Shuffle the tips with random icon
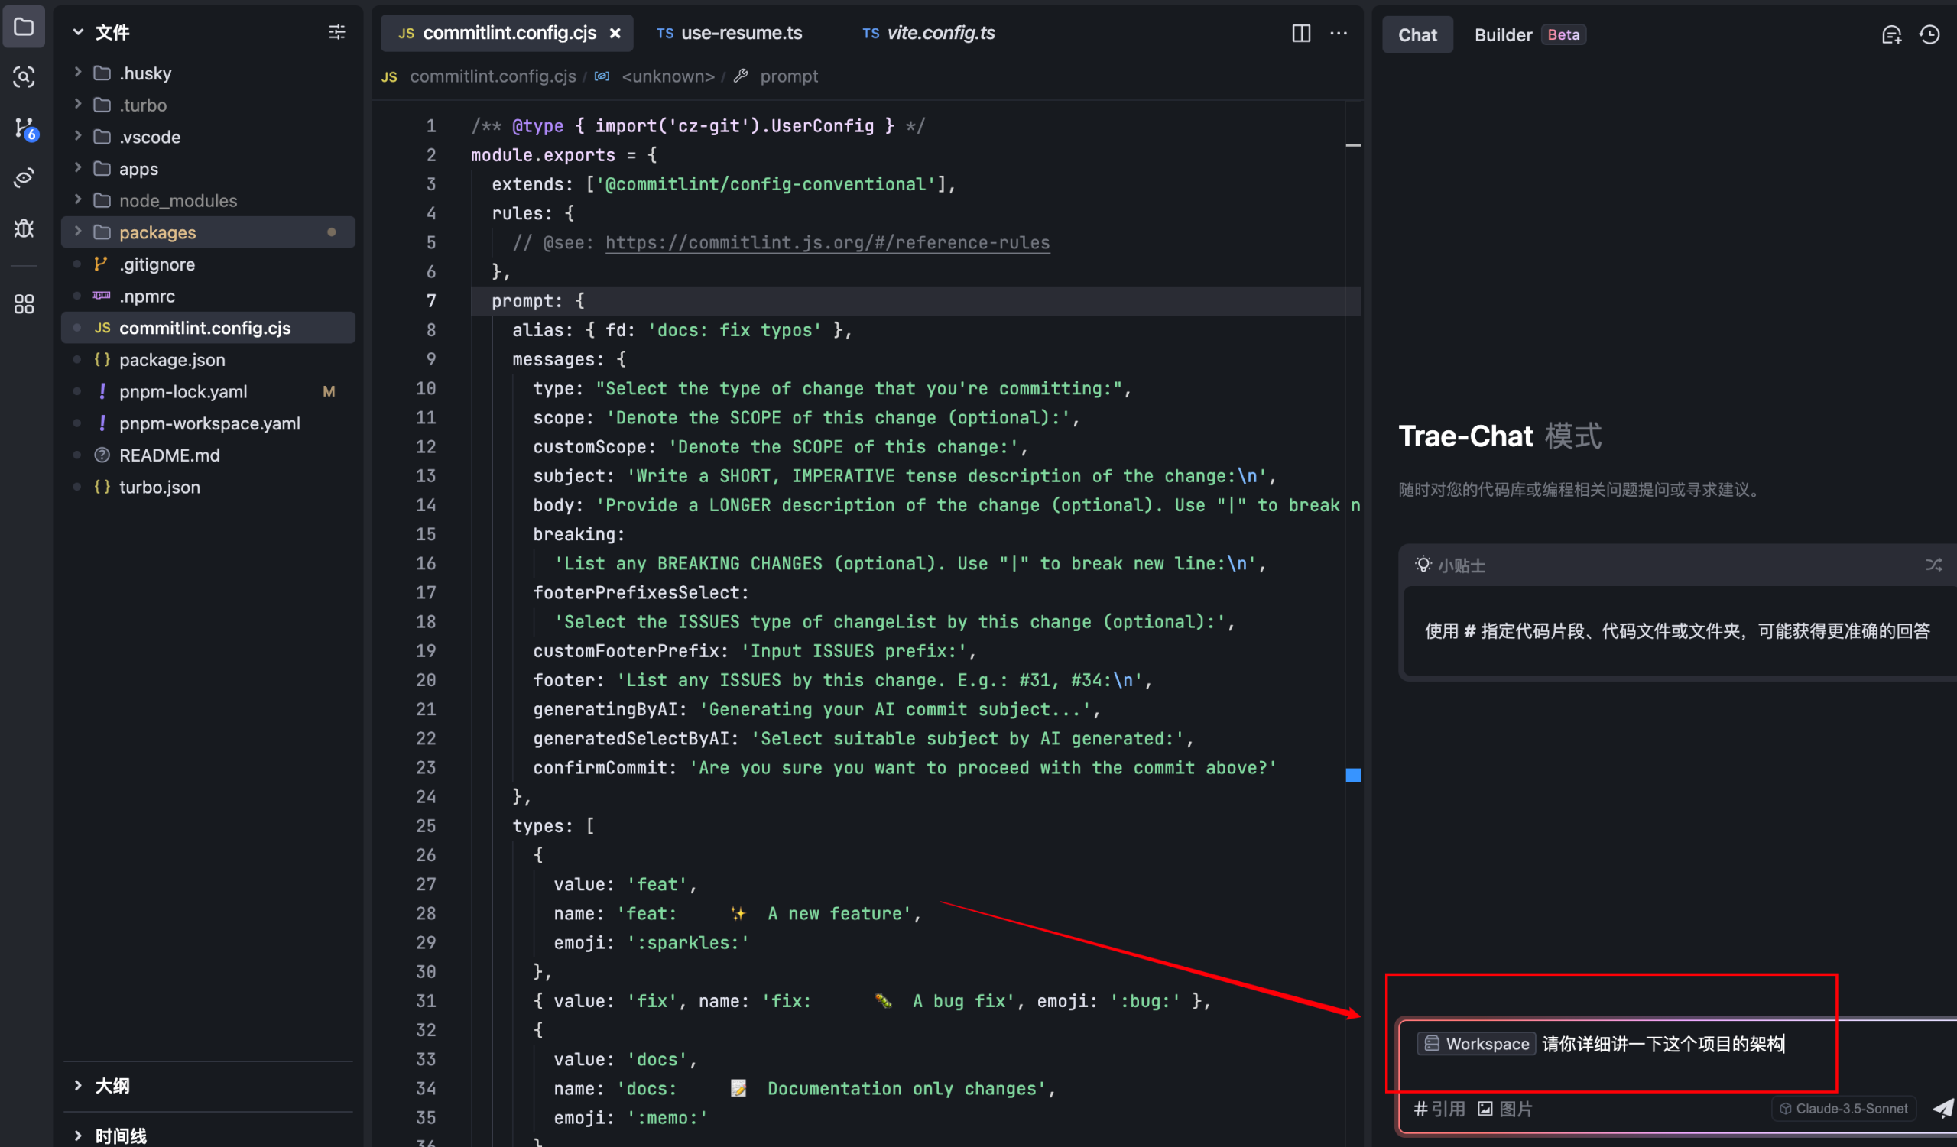The image size is (1957, 1147). [1933, 565]
